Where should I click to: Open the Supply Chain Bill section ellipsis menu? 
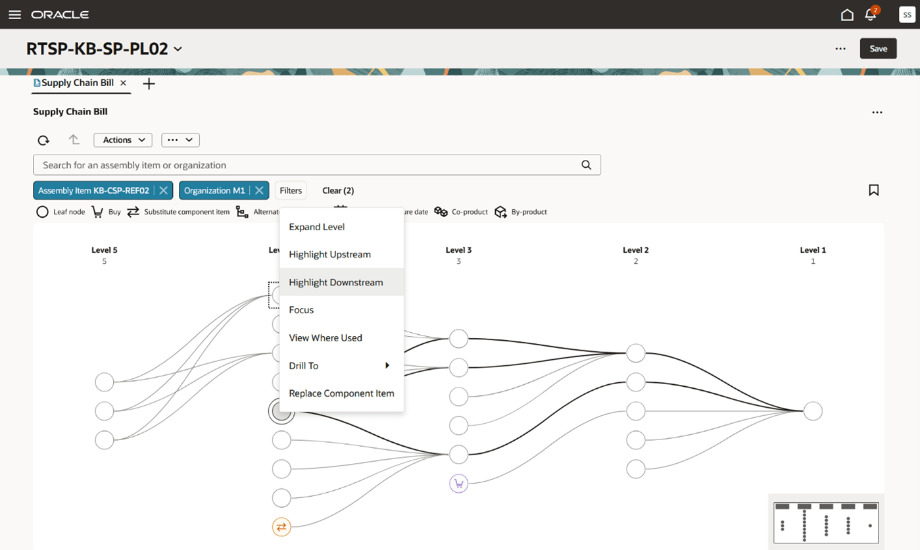[x=877, y=113]
